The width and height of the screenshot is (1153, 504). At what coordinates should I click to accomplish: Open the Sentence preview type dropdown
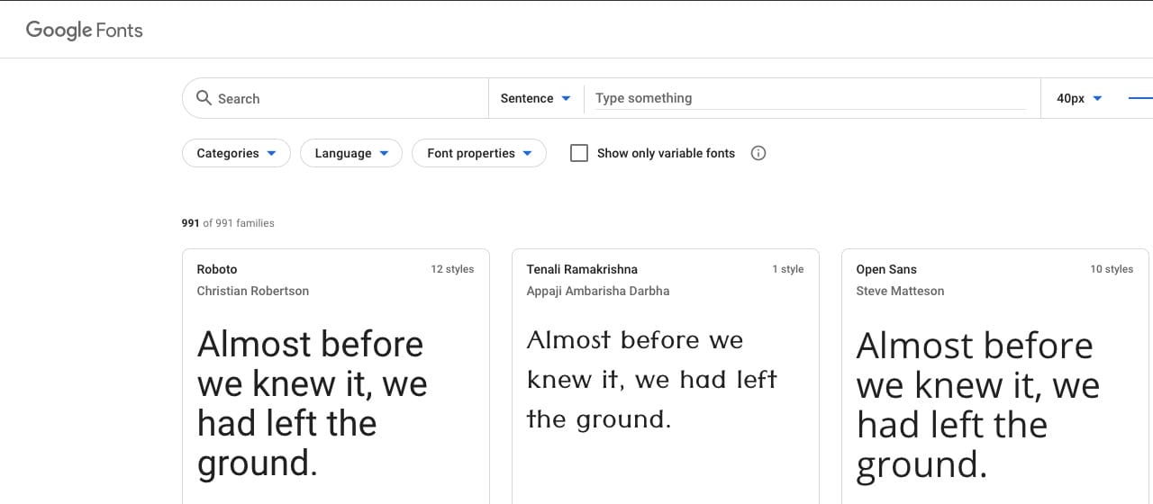tap(536, 98)
